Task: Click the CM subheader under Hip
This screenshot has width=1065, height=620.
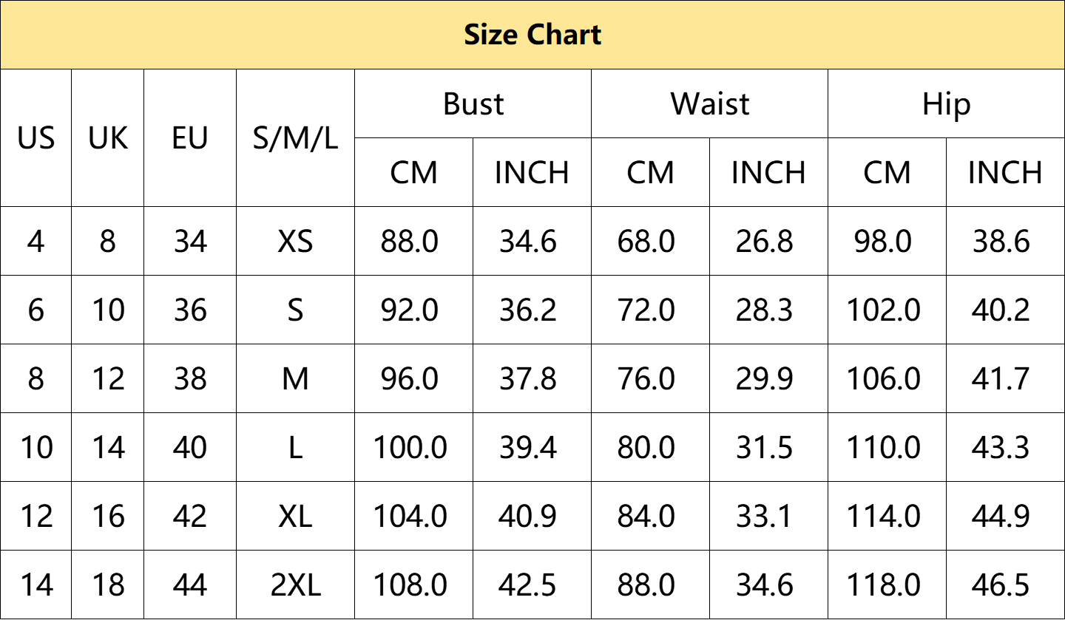Action: [887, 173]
